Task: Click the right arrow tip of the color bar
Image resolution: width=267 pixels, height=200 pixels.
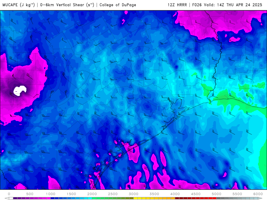Action: coord(261,198)
